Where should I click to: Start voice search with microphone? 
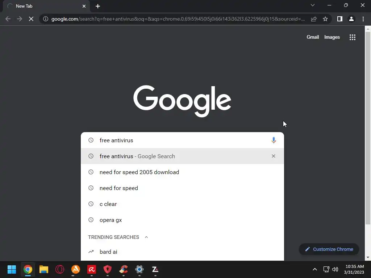coord(274,140)
